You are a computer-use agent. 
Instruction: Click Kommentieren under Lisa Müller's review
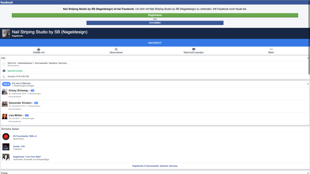pyautogui.click(x=15, y=121)
